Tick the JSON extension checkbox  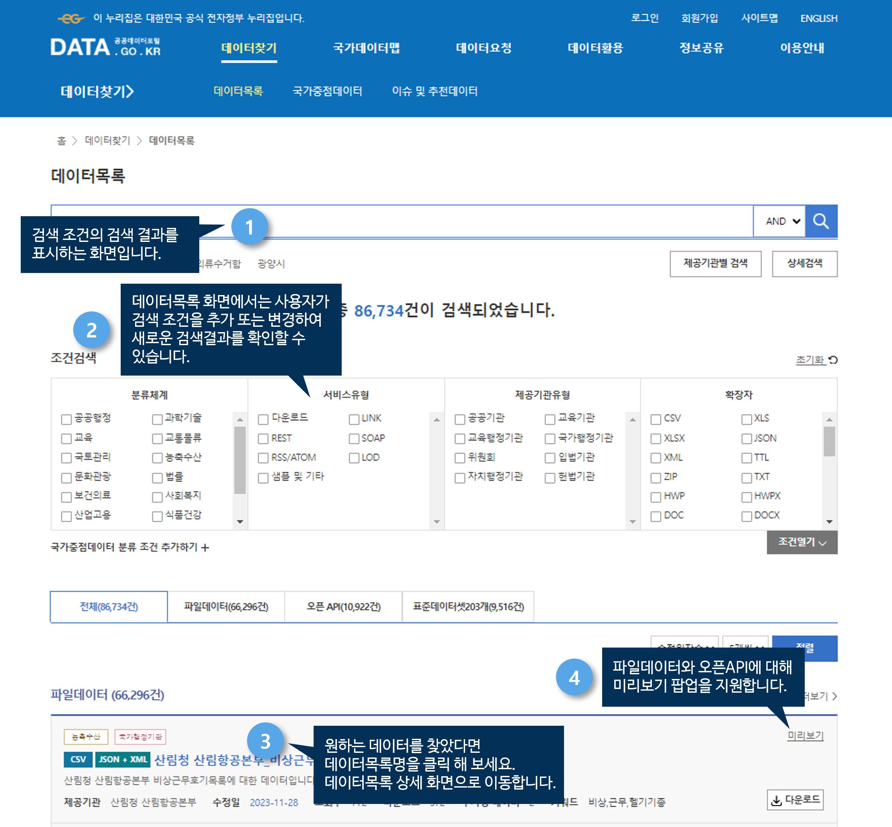click(x=747, y=438)
